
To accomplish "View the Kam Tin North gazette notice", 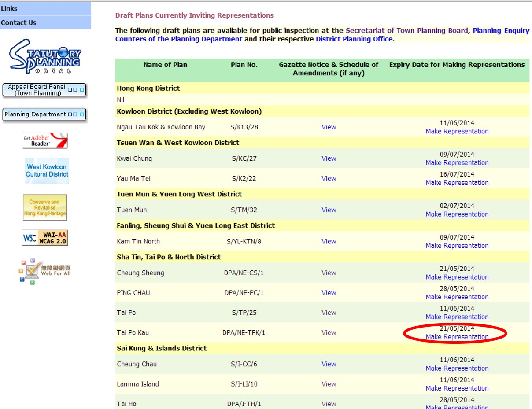I will click(x=329, y=241).
